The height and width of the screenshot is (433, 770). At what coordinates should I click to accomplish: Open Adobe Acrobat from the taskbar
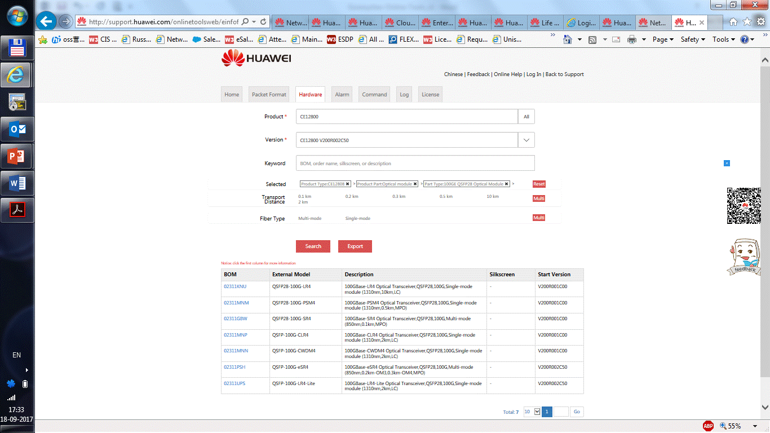17,210
